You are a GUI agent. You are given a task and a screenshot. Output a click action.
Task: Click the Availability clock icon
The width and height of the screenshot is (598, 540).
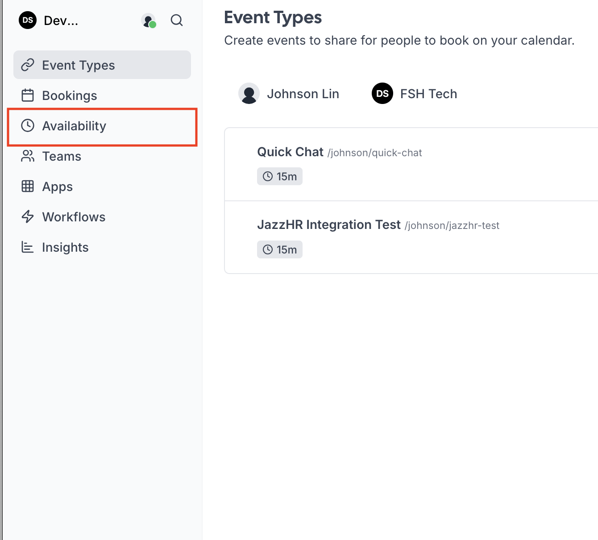coord(28,126)
